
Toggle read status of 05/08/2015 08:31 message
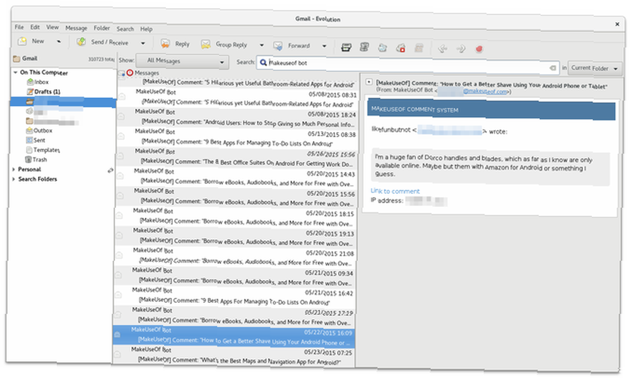(x=122, y=97)
